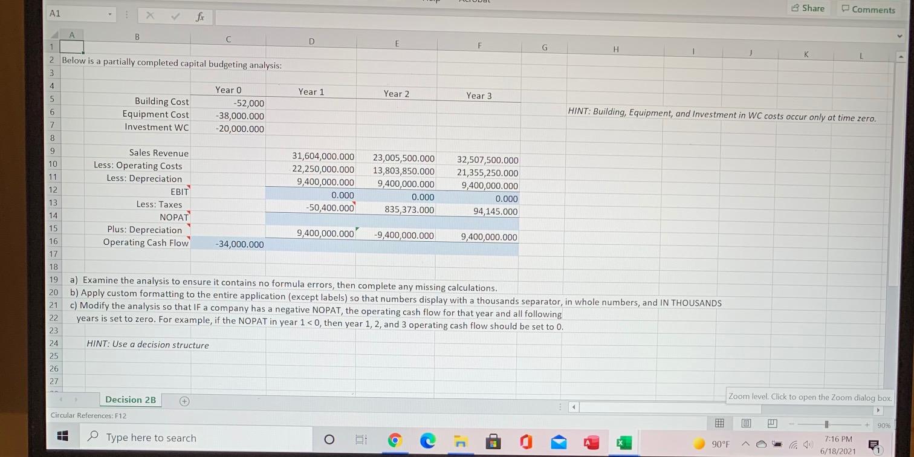Open File Explorer from the taskbar
914x457 pixels.
tap(461, 442)
